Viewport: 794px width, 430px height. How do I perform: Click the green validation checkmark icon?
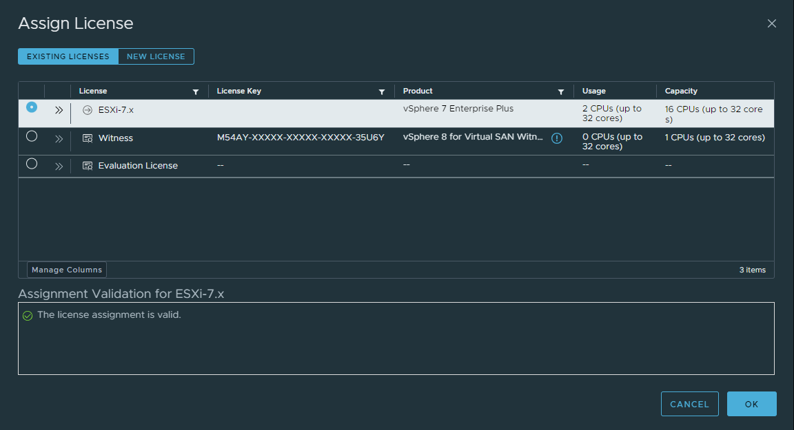(28, 314)
